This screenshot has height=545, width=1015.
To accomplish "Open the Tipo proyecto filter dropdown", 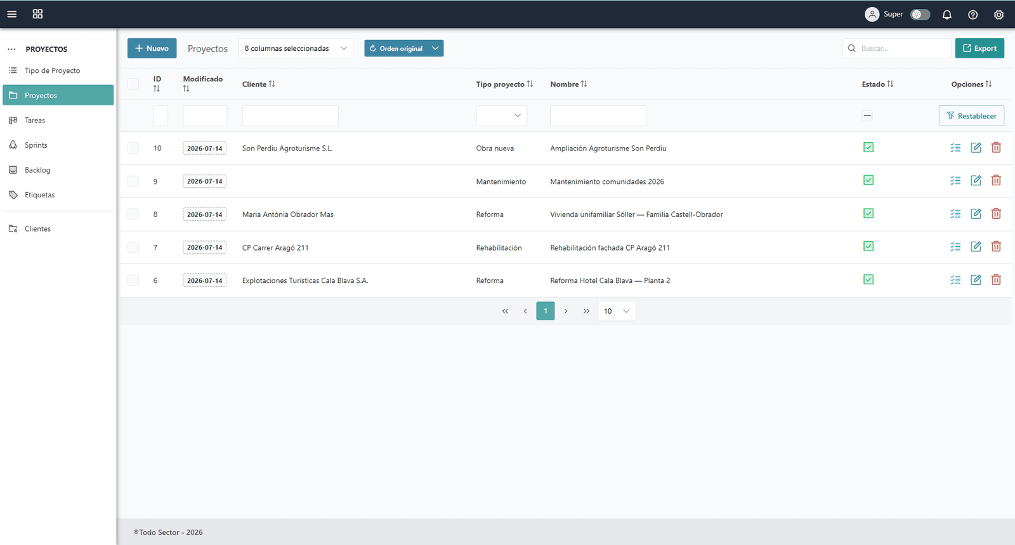I will point(501,115).
